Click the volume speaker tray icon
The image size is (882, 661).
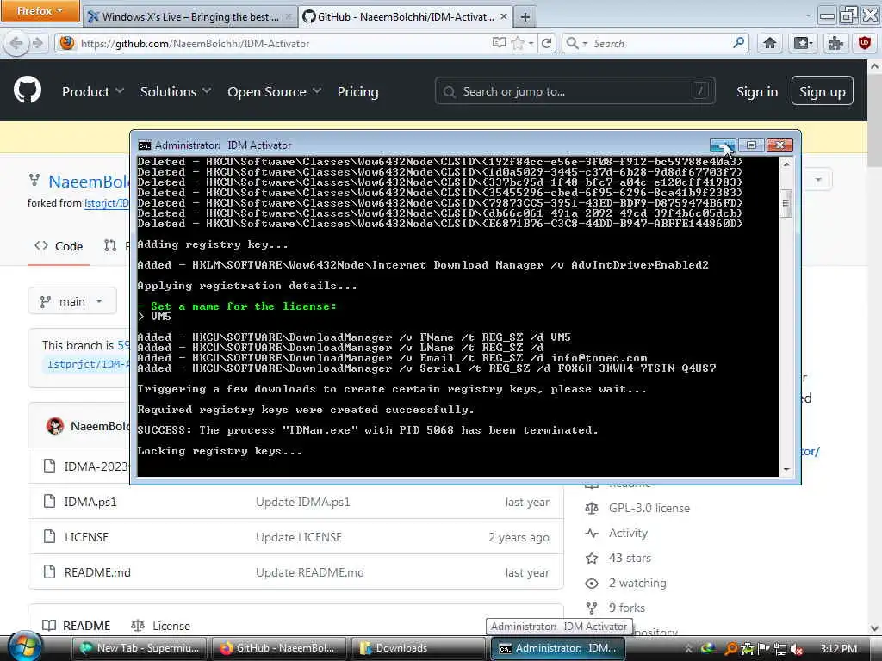[x=796, y=649]
